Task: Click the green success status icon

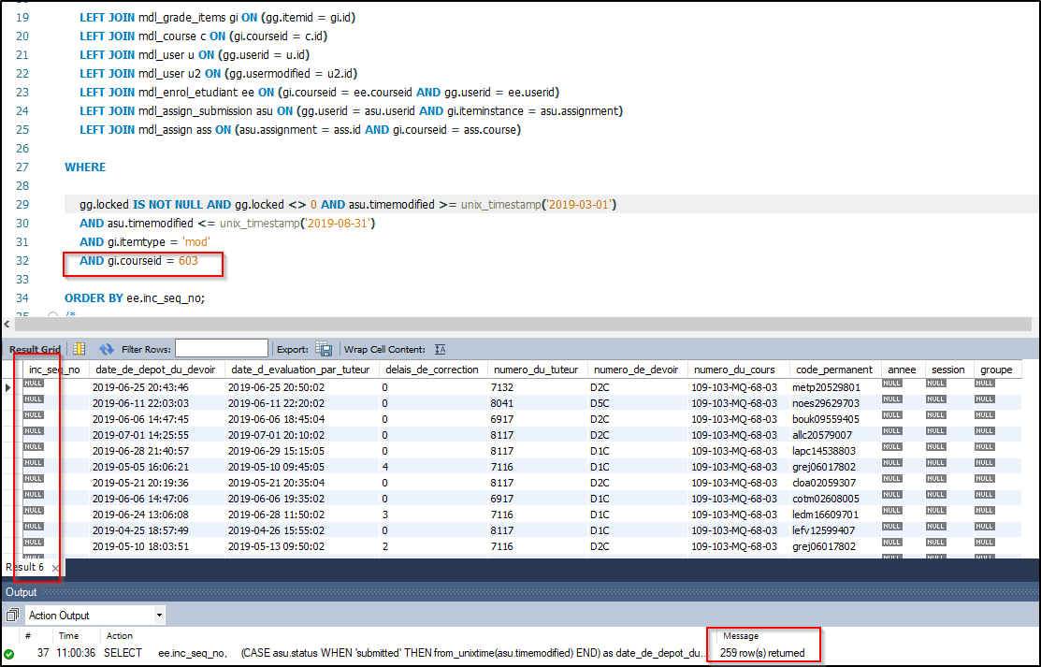Action: 9,653
